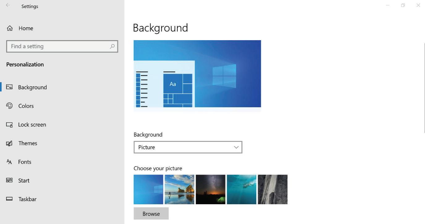
Task: Restore down the Settings window
Action: tap(403, 5)
